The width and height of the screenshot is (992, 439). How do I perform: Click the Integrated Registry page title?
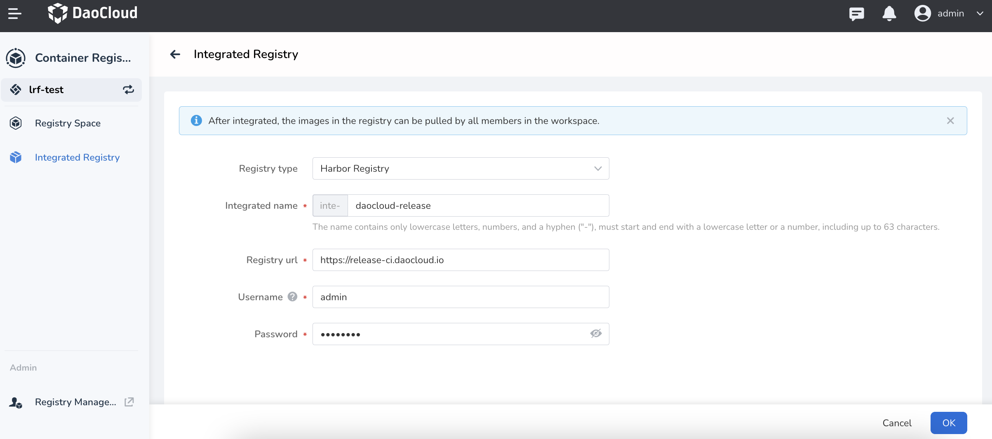coord(246,54)
